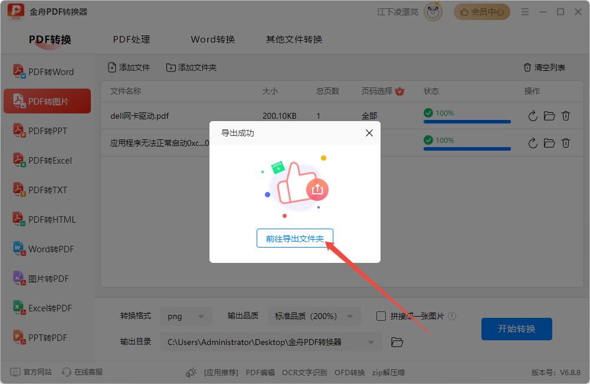Click the 文件名称 column header
Viewport: 590px width, 384px height.
125,91
